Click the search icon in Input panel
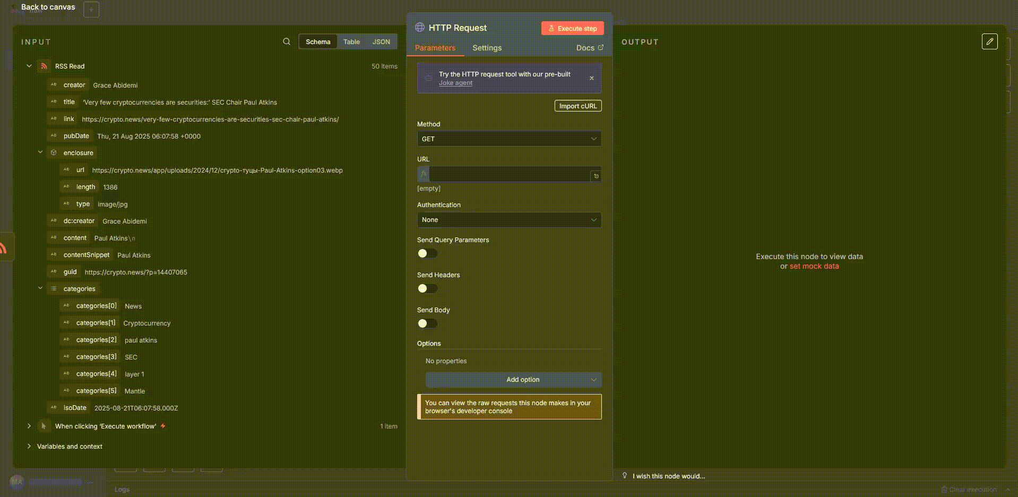Viewport: 1018px width, 497px height. tap(287, 41)
